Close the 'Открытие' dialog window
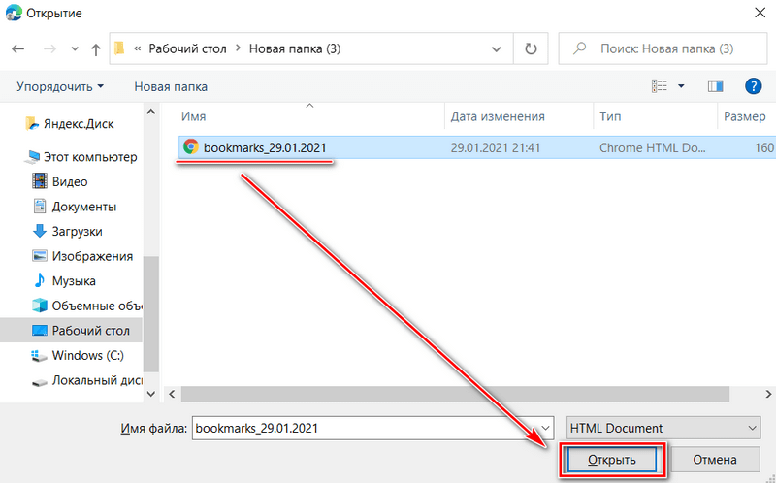The width and height of the screenshot is (776, 483). pyautogui.click(x=760, y=13)
